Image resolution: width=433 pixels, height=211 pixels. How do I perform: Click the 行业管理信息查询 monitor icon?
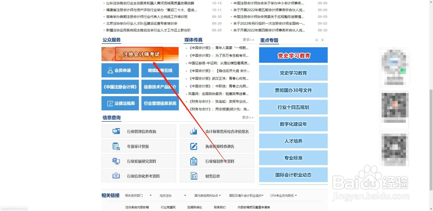tap(116, 131)
